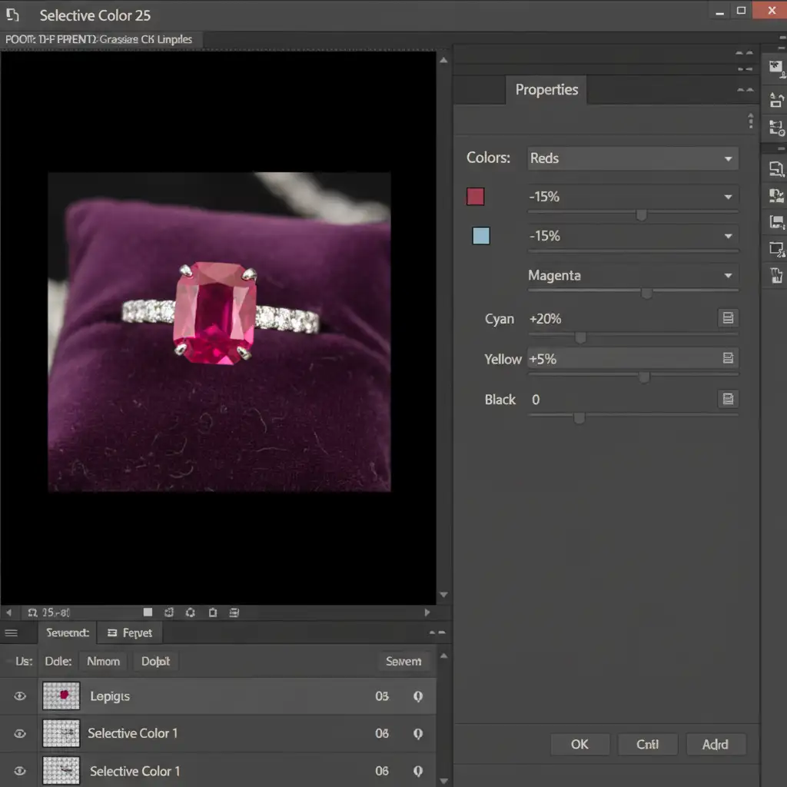The width and height of the screenshot is (787, 787).
Task: Select the Lepigis layer thumbnail
Action: [61, 696]
